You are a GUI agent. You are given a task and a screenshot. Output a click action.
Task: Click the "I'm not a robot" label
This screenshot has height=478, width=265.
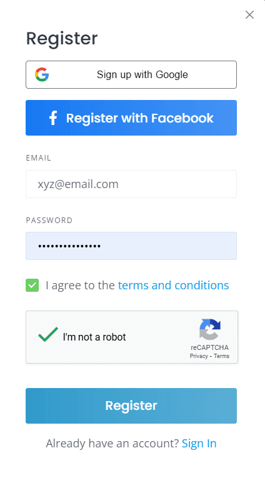click(x=94, y=337)
